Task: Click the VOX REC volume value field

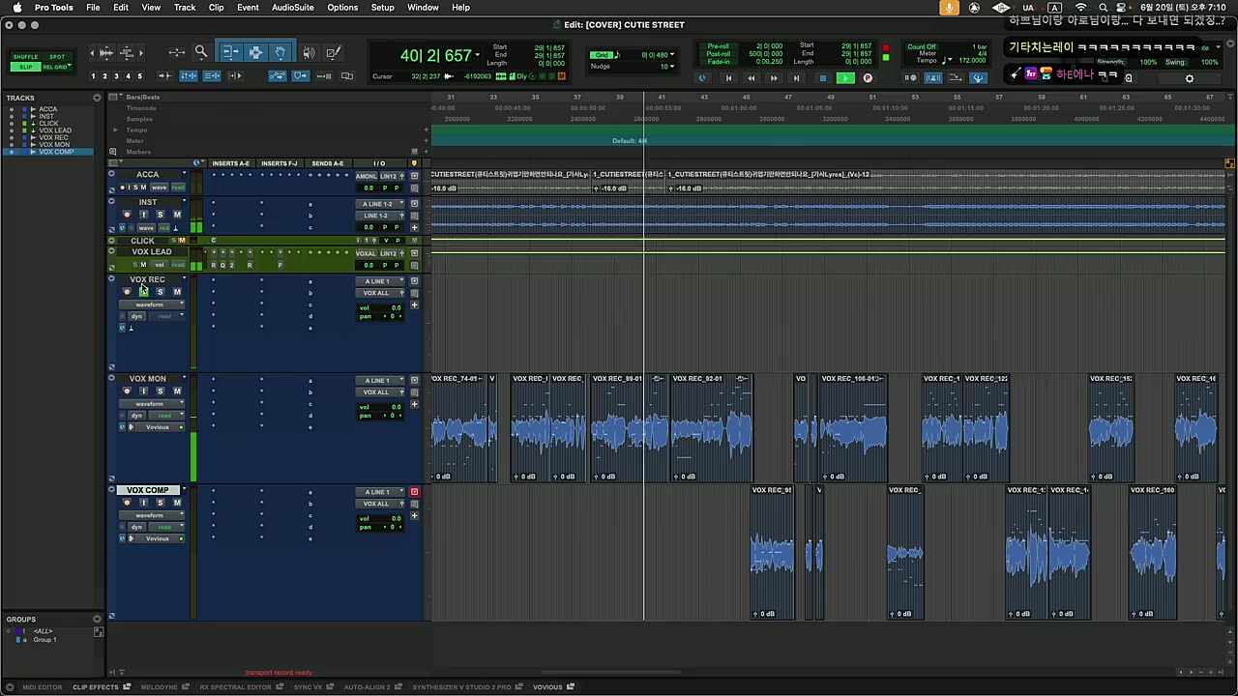Action: coord(395,307)
